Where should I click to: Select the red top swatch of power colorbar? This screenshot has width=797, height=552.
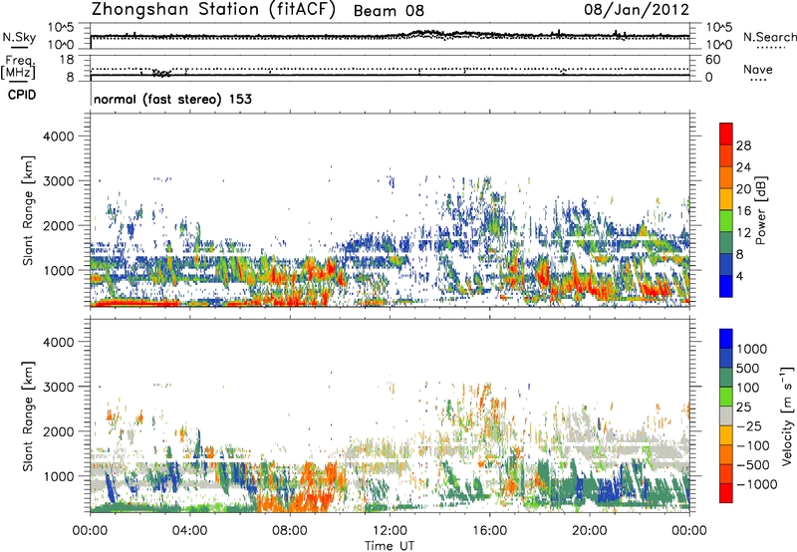point(726,135)
